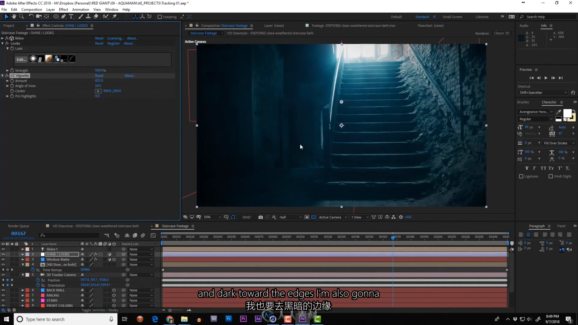
Task: Expand the Shine effect properties
Action: (x=2, y=38)
